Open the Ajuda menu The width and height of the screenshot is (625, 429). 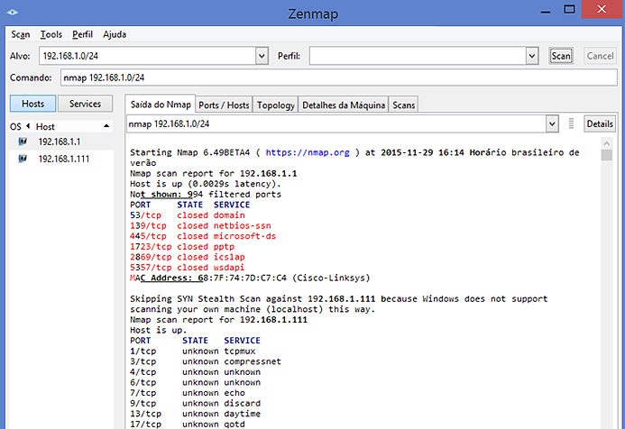tap(115, 34)
